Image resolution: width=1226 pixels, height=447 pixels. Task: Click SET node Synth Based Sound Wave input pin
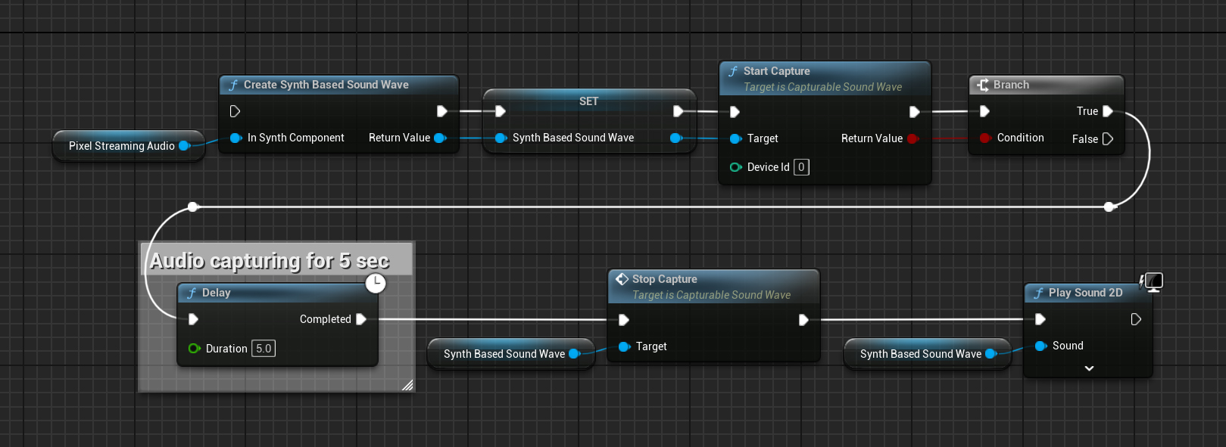[x=501, y=138]
